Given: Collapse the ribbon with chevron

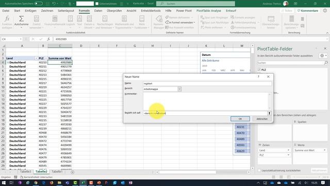Looking at the screenshot, I should pos(327,33).
